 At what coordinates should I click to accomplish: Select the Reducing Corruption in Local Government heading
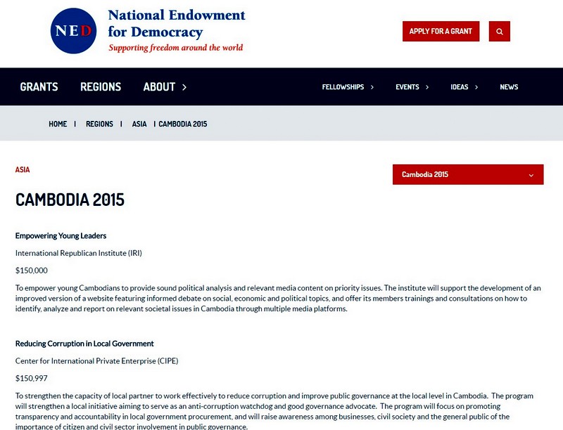click(x=84, y=344)
